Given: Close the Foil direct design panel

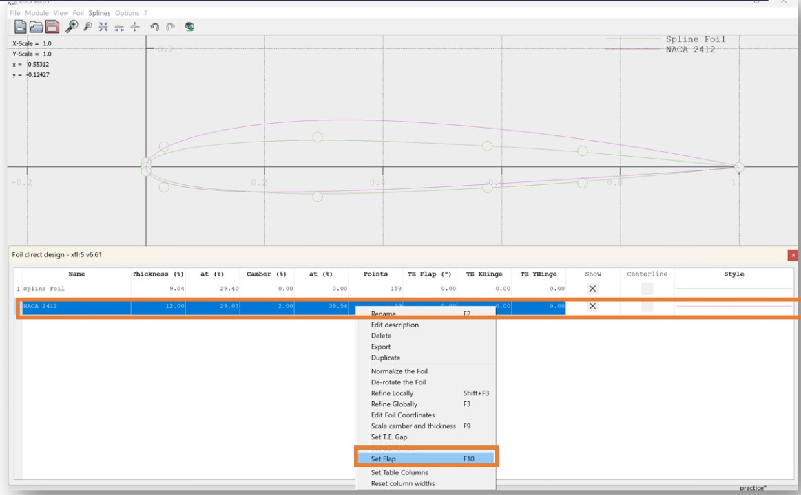Looking at the screenshot, I should point(793,255).
